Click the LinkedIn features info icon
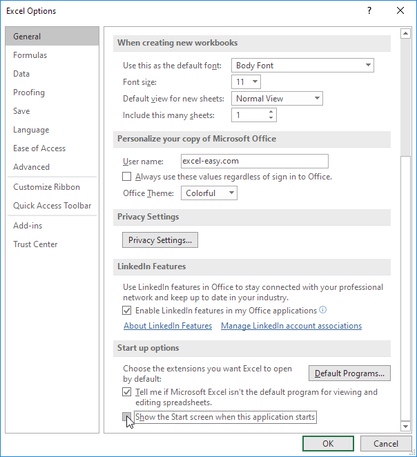 pos(323,311)
